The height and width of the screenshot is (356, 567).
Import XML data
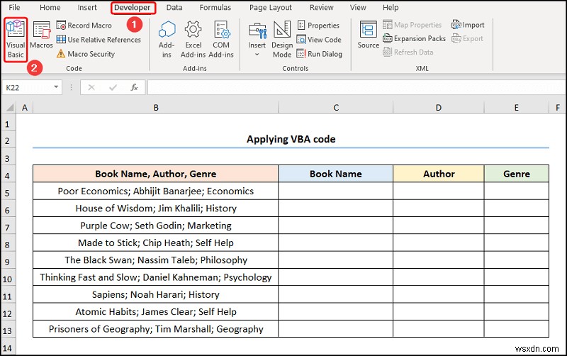coord(468,25)
